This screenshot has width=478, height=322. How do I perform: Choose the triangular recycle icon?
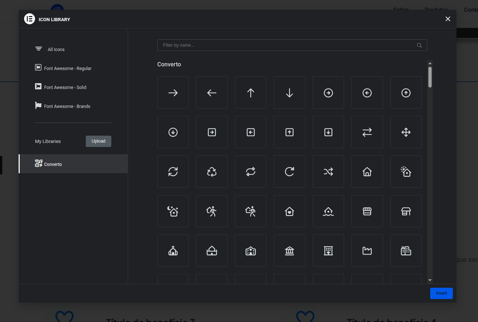212,171
